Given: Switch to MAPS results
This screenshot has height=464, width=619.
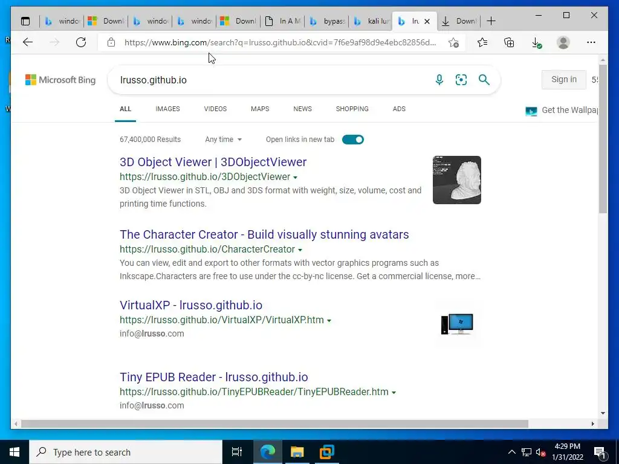Looking at the screenshot, I should [260, 109].
